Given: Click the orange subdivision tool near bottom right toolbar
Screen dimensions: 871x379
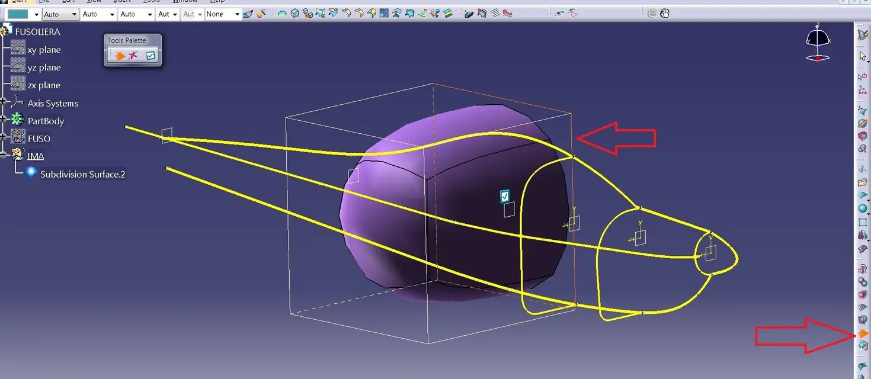Looking at the screenshot, I should coord(863,335).
